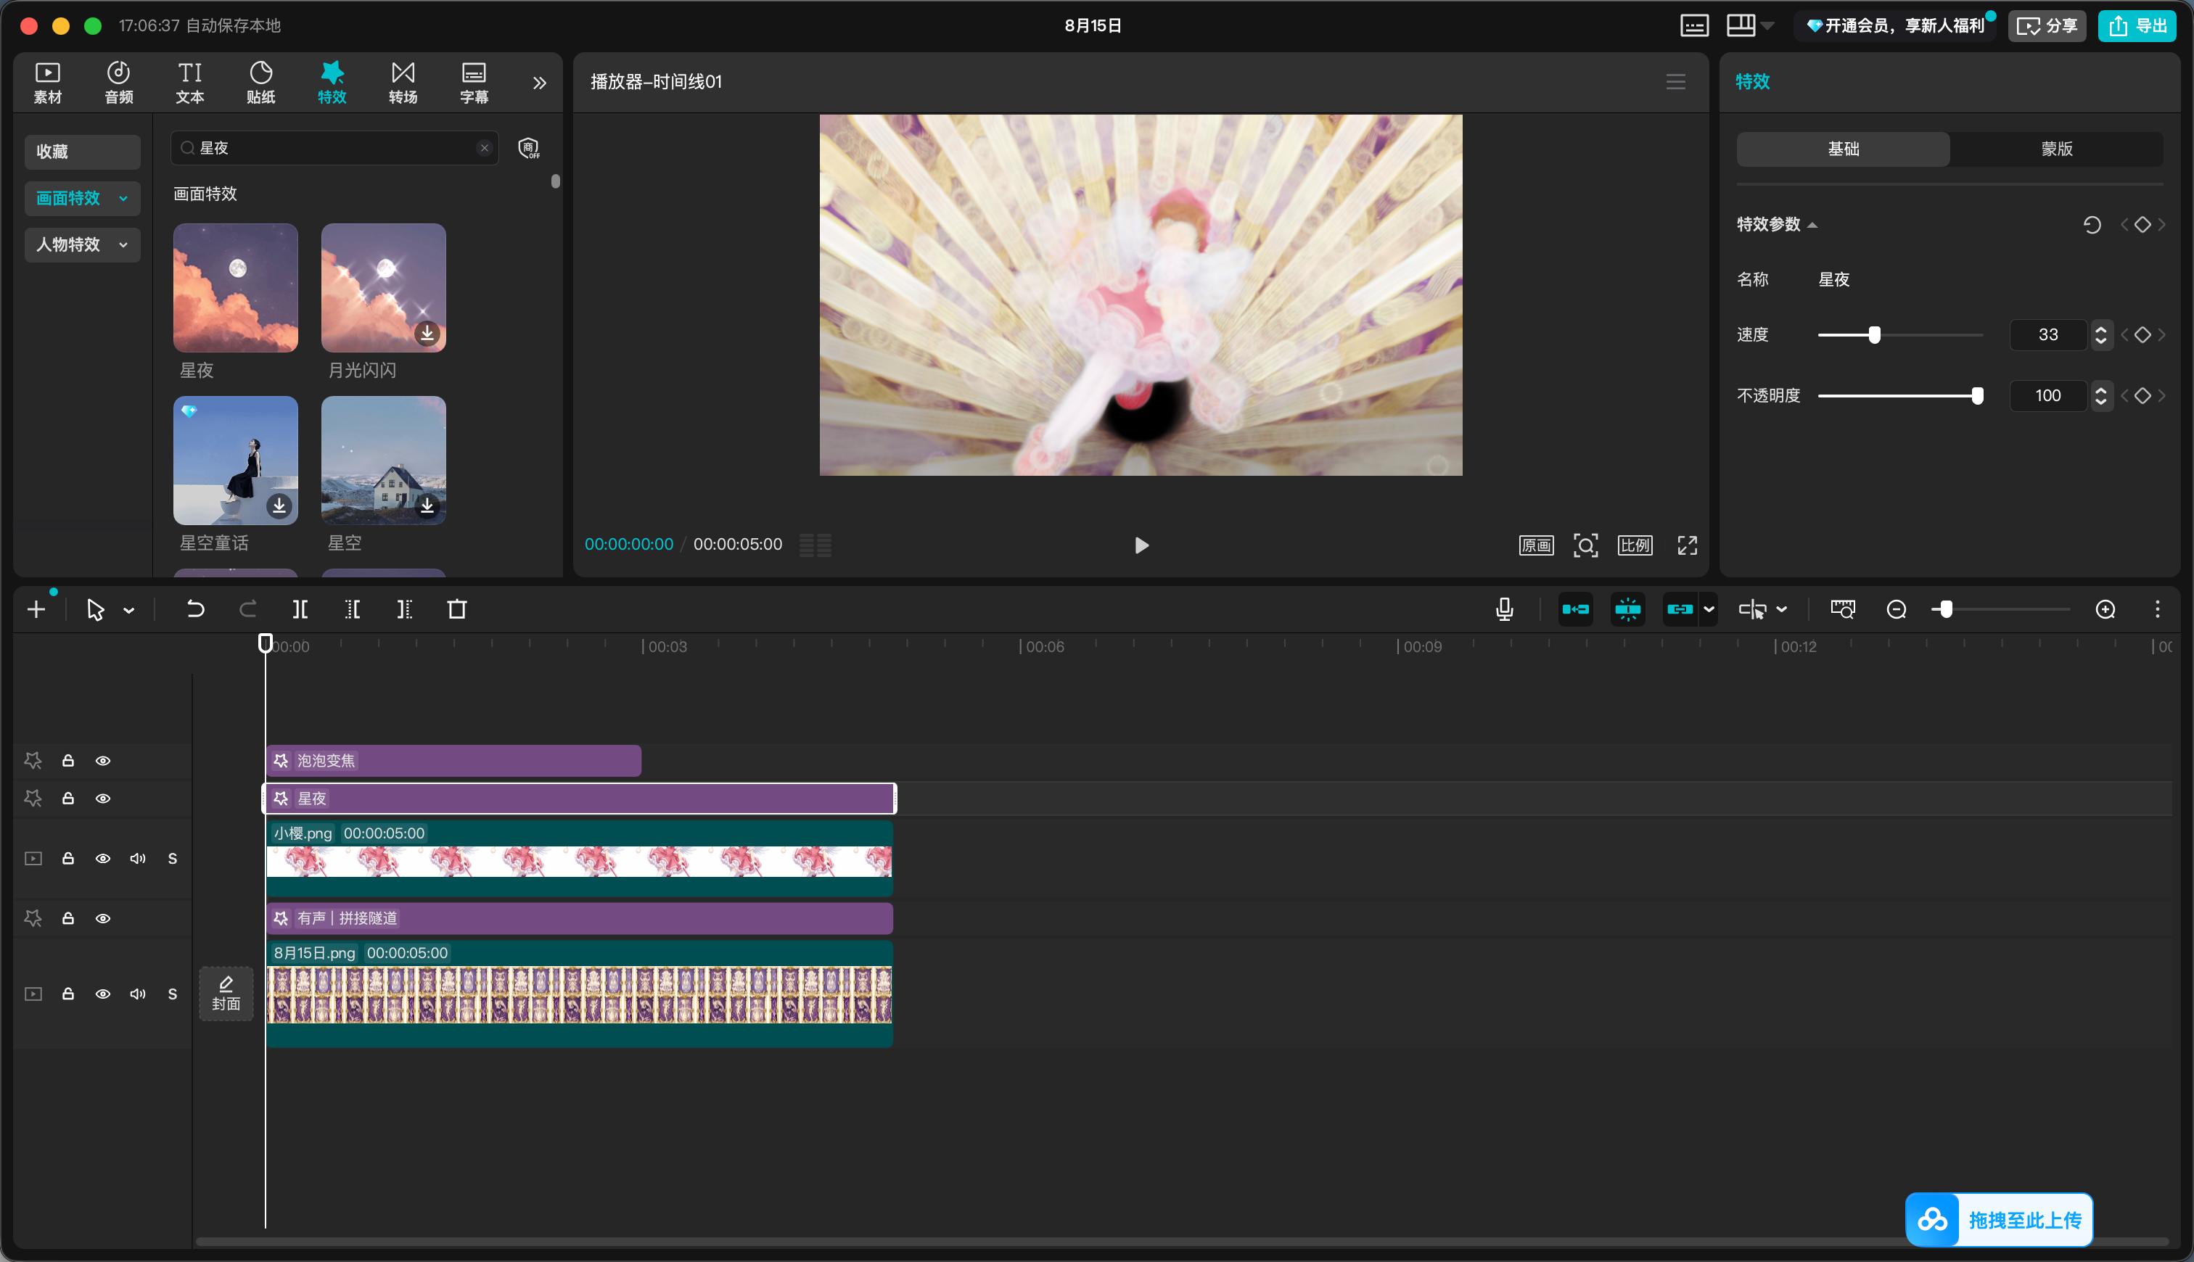Switch to the 文本 tab
Screen dimensions: 2194x1262
click(190, 83)
